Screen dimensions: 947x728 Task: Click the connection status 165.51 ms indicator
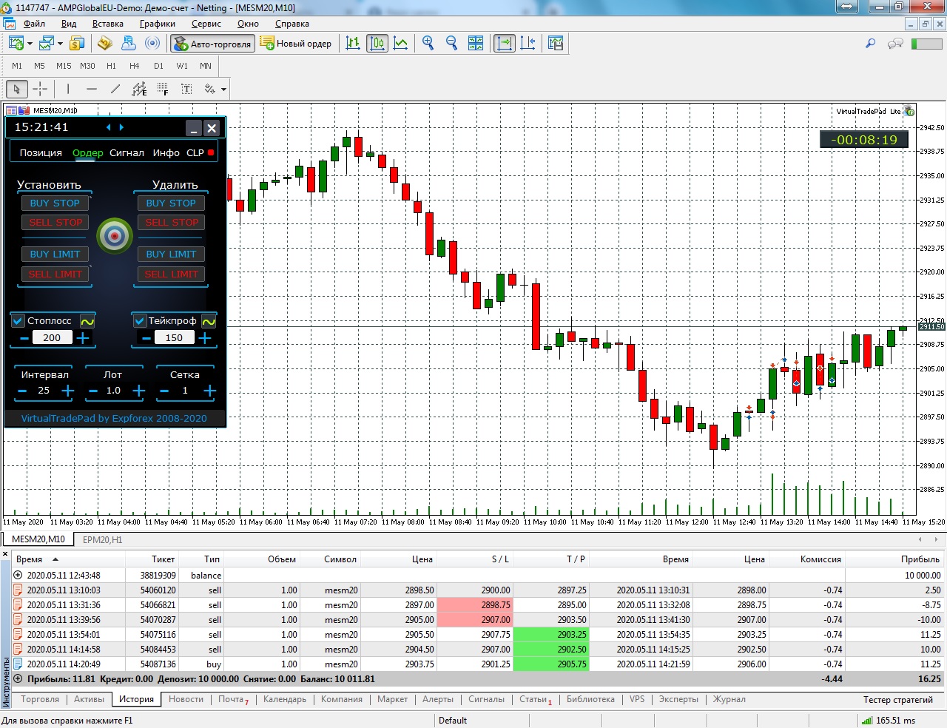889,721
